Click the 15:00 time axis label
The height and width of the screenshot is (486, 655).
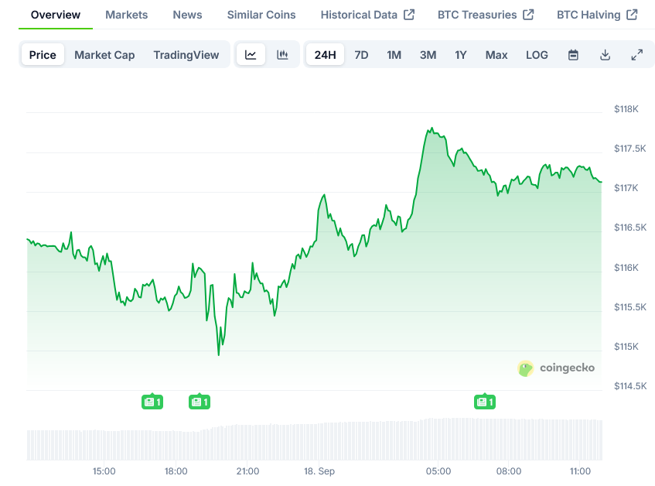[104, 471]
